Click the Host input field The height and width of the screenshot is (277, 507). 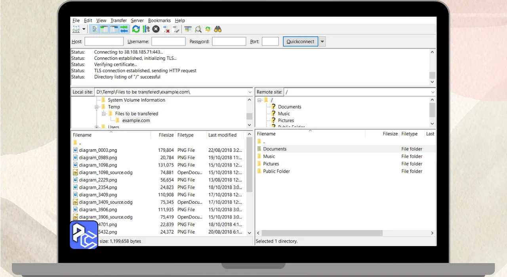104,42
